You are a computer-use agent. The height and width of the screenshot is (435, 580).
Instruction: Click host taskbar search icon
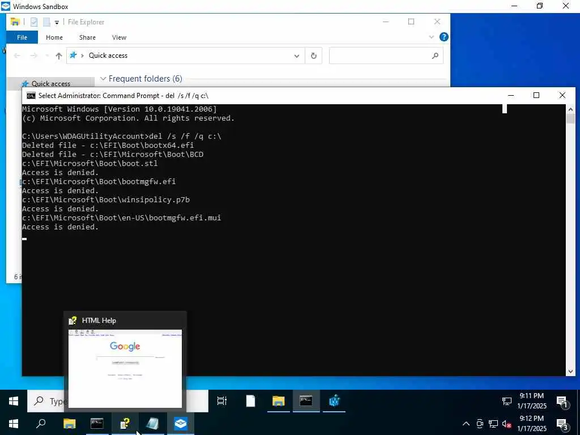pos(41,424)
